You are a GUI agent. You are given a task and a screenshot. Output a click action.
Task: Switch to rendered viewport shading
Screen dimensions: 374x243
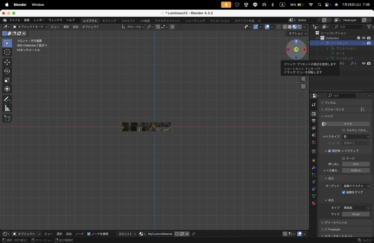click(299, 27)
